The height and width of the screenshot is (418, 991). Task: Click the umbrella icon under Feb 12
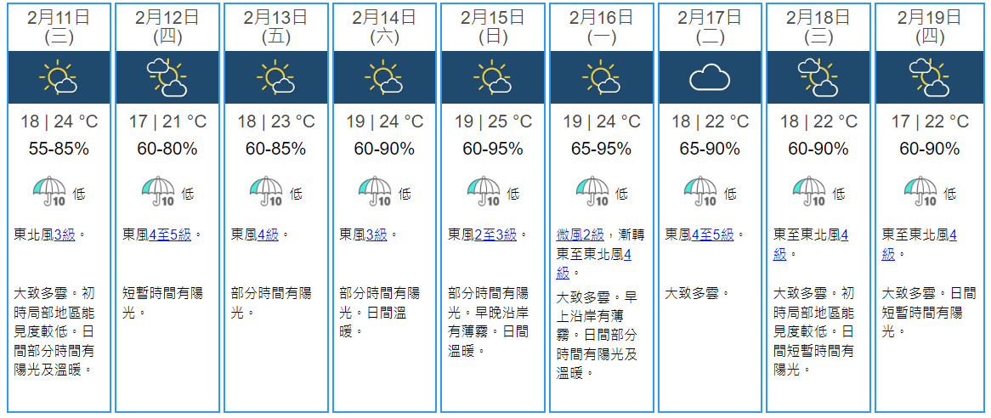[157, 192]
